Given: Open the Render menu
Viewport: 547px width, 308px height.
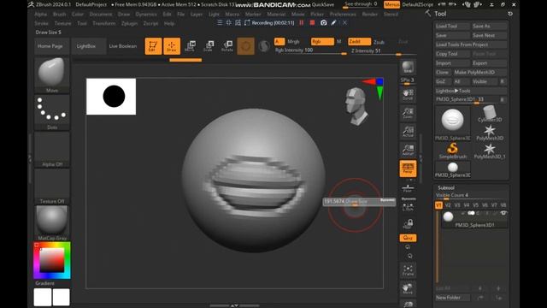Looking at the screenshot, I should click(370, 14).
